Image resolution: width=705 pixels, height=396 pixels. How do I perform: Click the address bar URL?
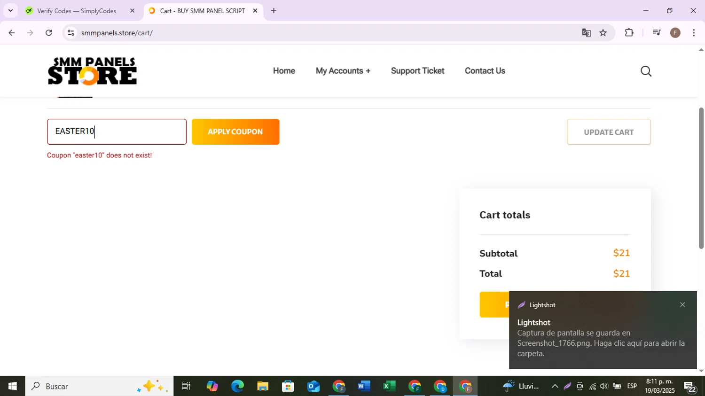click(x=117, y=33)
